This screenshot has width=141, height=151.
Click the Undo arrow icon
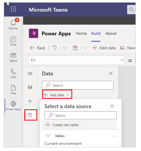[55, 48]
